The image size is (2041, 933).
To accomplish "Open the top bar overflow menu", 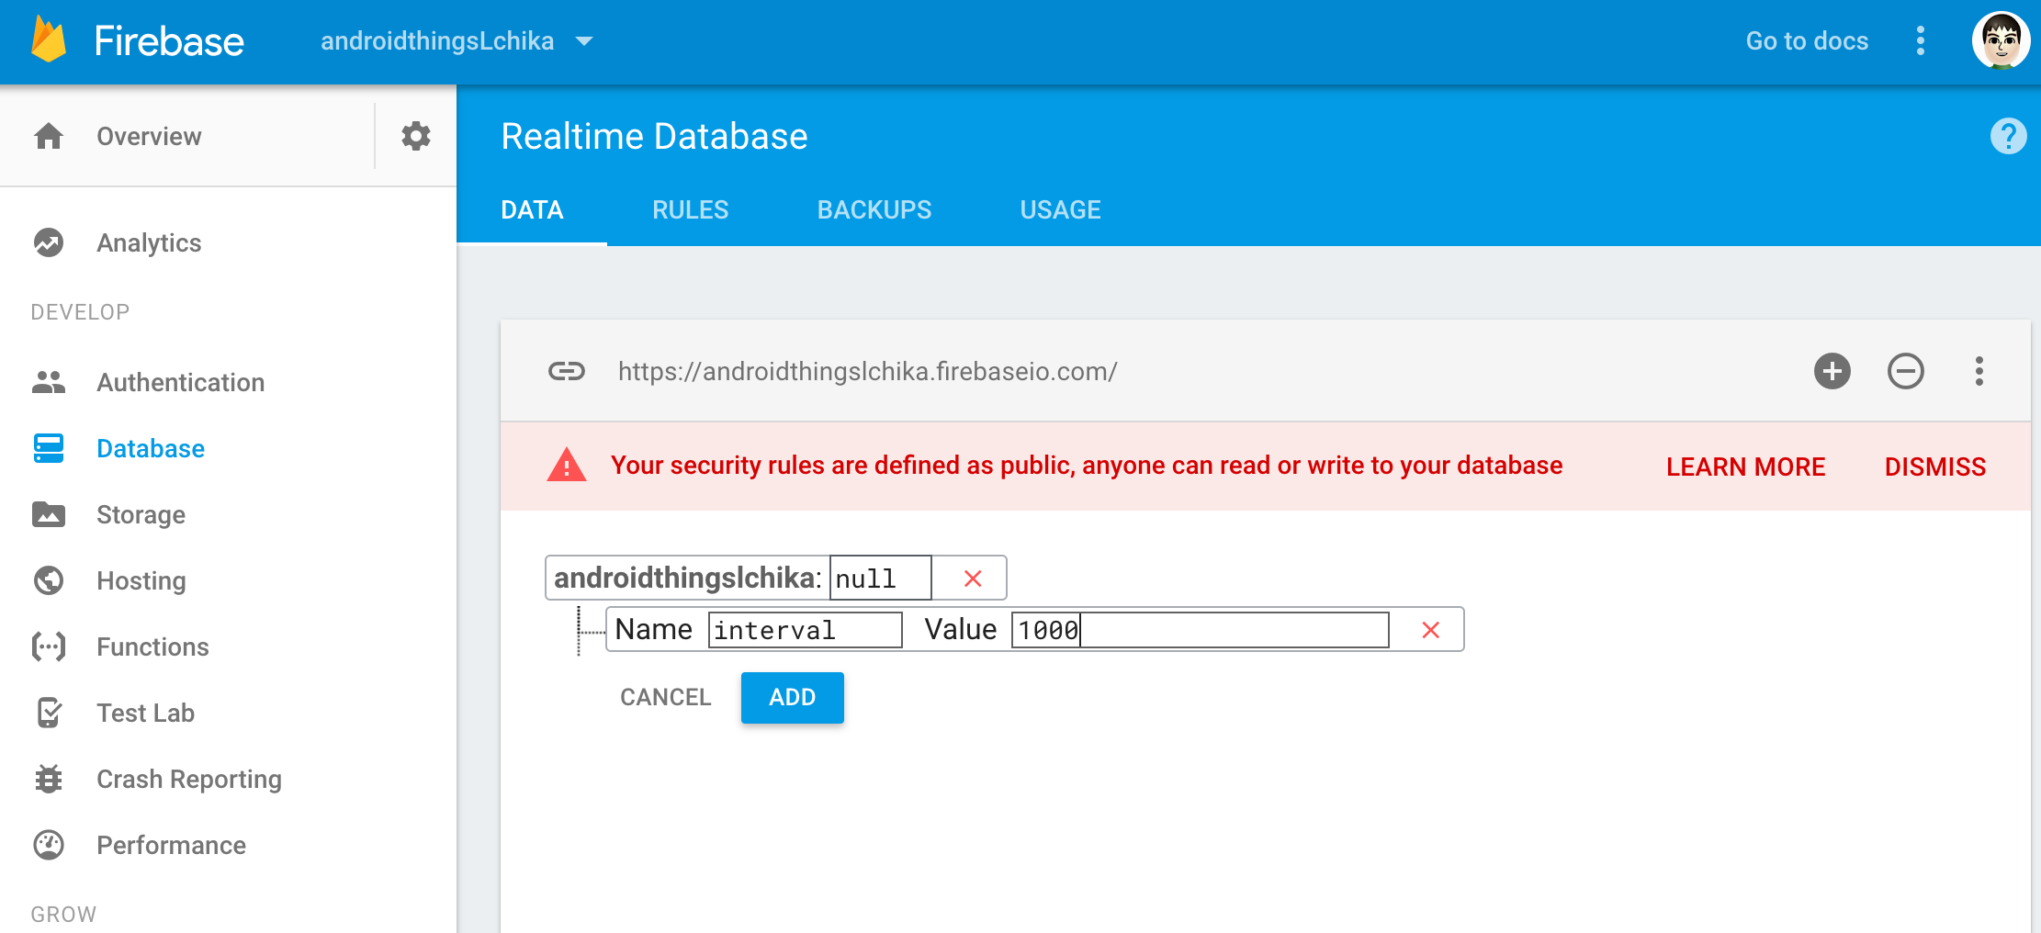I will [1921, 41].
